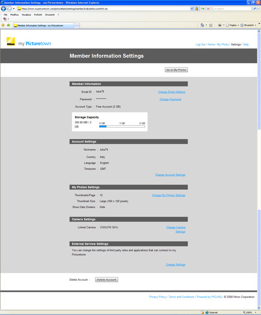Expand the address bar history dropdown

pos(192,9)
